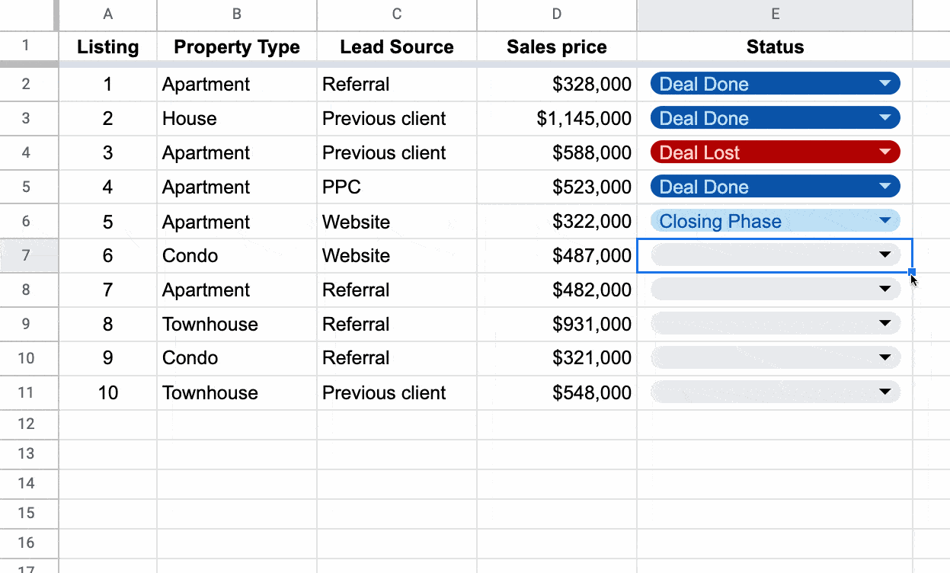Click the cell containing $1,145,000
The width and height of the screenshot is (950, 573).
click(556, 118)
